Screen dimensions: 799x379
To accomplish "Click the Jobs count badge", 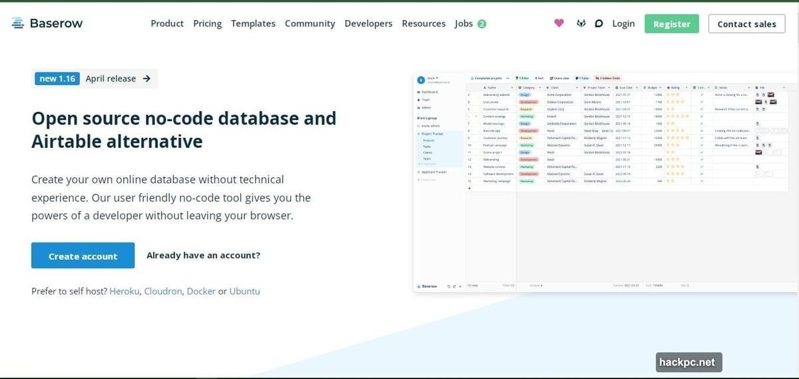I will click(481, 24).
